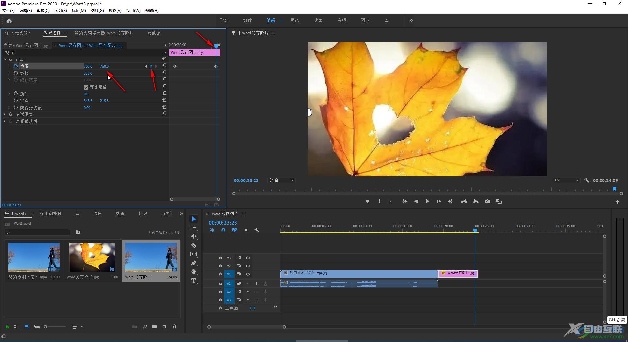Screen dimensions: 628x342
Task: Select the Word jpg leaf thumbnail
Action: coord(92,257)
